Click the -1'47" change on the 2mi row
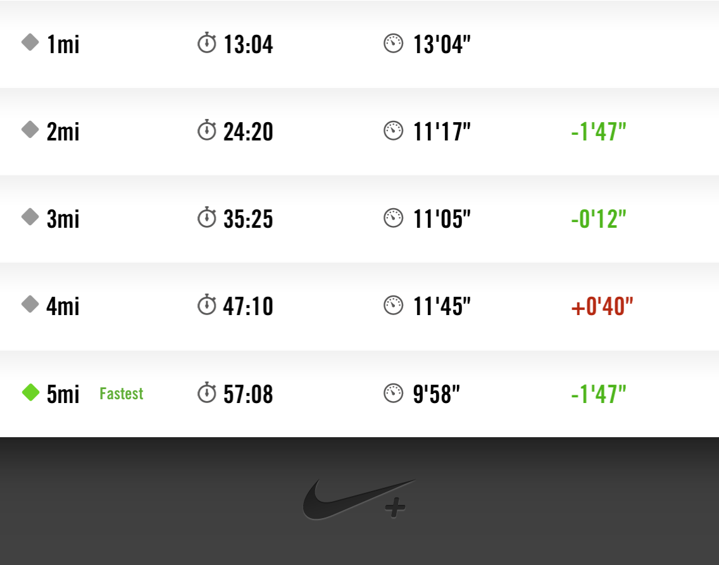The height and width of the screenshot is (565, 719). [x=598, y=132]
